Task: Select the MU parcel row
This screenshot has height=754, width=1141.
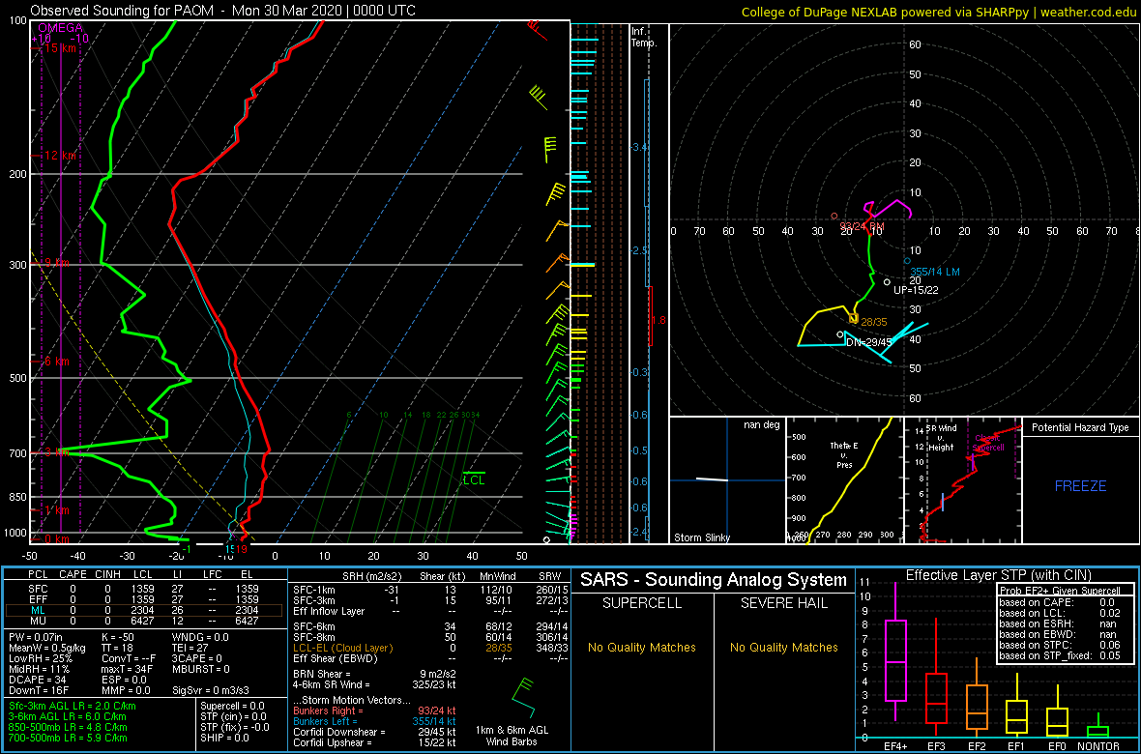Action: [144, 623]
